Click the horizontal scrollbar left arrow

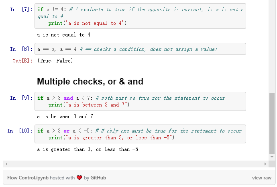tap(6, 164)
